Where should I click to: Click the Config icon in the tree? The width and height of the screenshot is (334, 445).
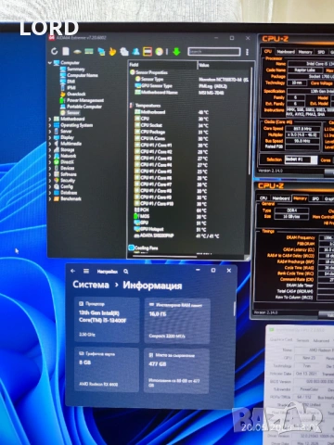(57, 186)
